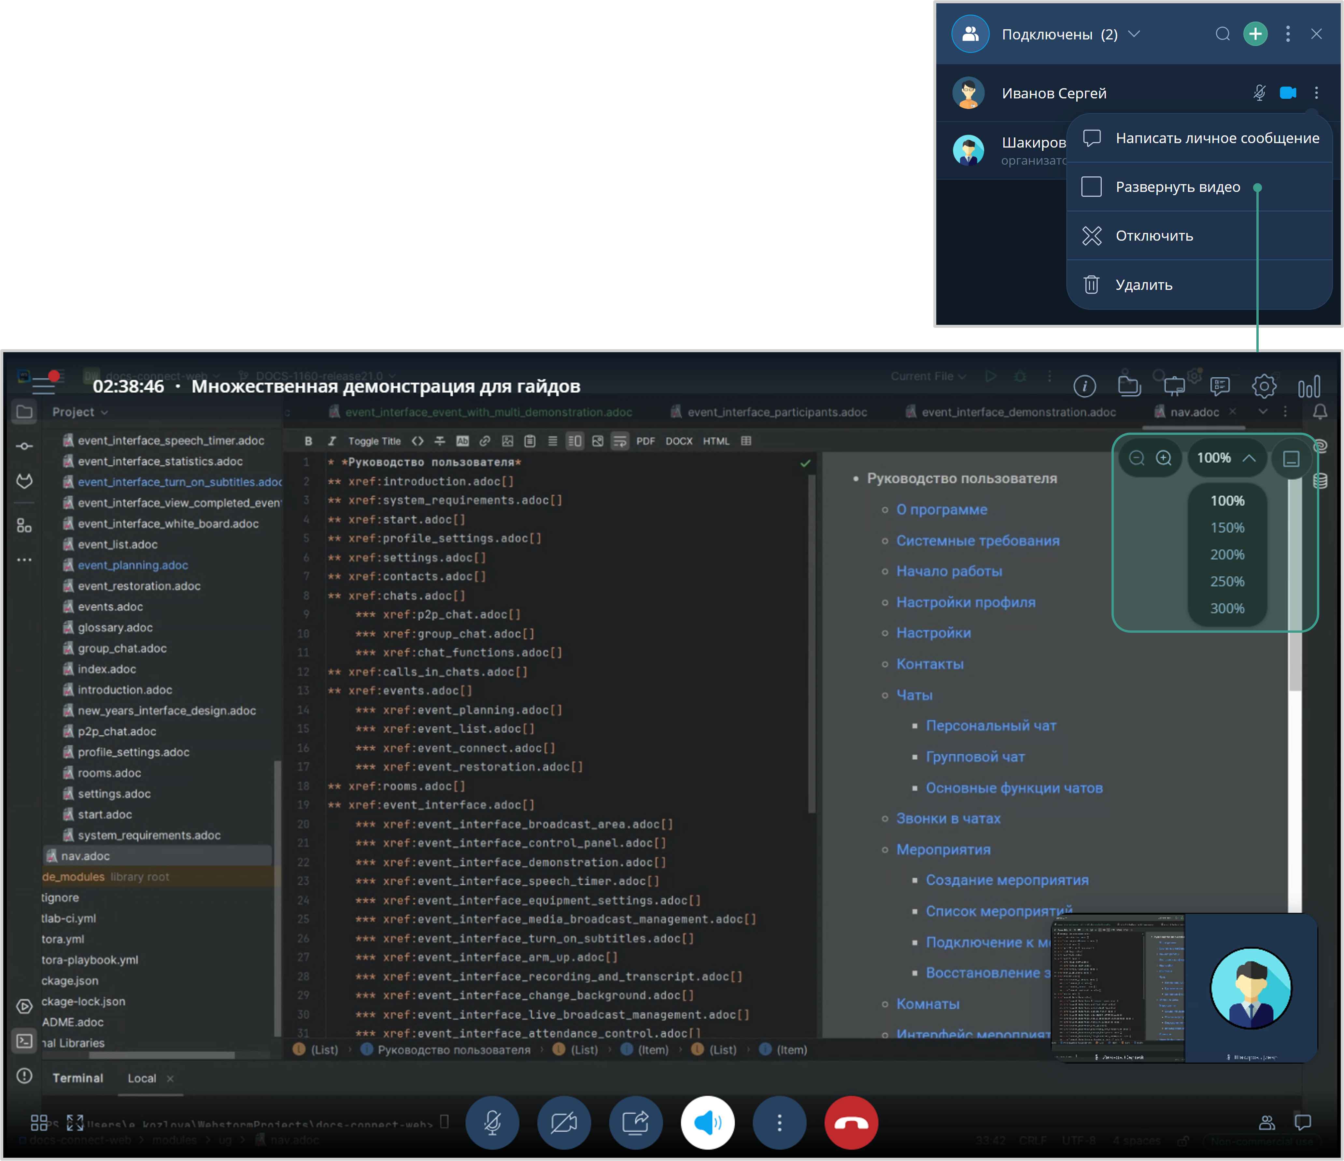The width and height of the screenshot is (1344, 1161).
Task: Click Удалить to remove participant
Action: (1144, 284)
